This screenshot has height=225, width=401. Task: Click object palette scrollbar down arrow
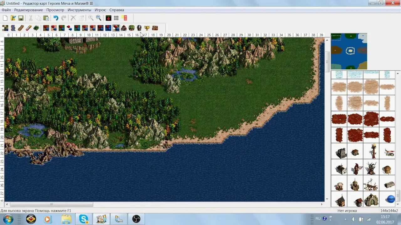(x=398, y=204)
